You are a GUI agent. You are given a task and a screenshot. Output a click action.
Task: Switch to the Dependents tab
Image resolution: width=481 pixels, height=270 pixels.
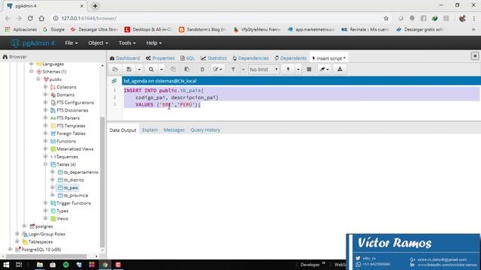(290, 58)
